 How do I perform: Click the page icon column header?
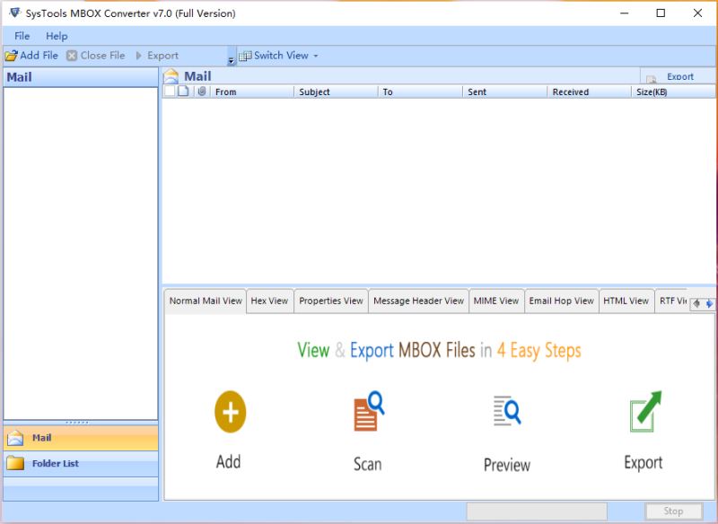[183, 91]
